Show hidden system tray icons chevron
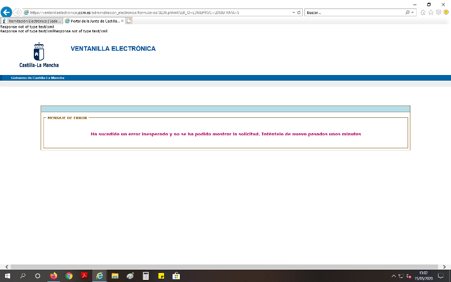This screenshot has width=451, height=282. [x=393, y=276]
